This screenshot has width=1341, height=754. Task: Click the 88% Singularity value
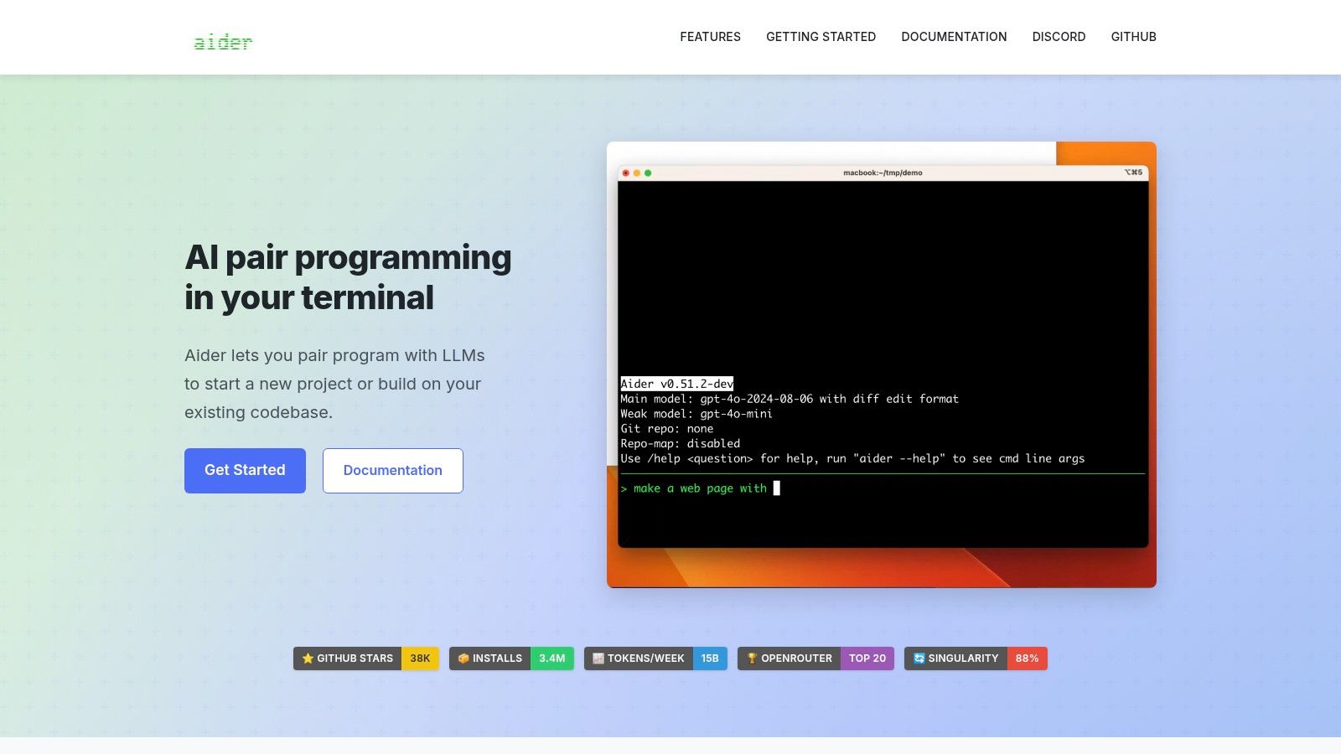coord(1027,658)
